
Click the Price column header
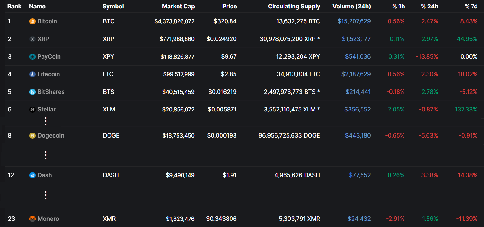[229, 7]
